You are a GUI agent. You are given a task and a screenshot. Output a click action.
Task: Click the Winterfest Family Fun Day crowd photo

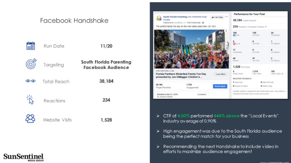[x=191, y=49]
